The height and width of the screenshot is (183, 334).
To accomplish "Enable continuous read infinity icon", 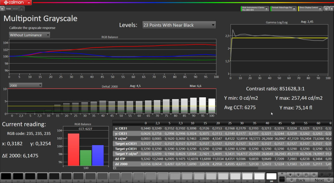I will click(314, 175).
